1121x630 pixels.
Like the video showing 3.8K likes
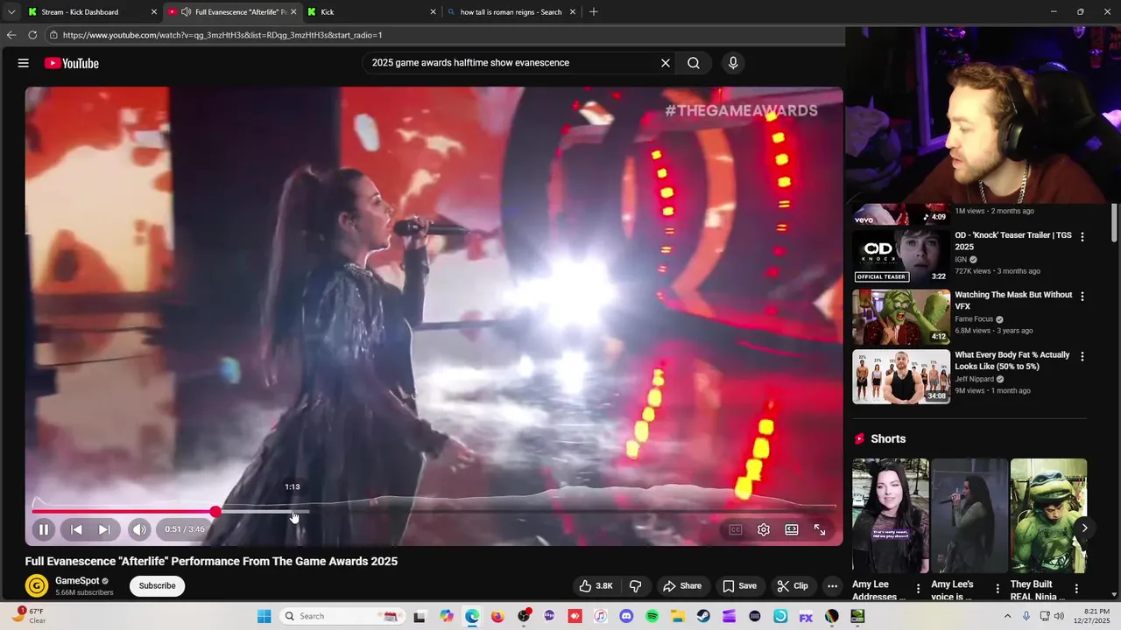(x=596, y=585)
